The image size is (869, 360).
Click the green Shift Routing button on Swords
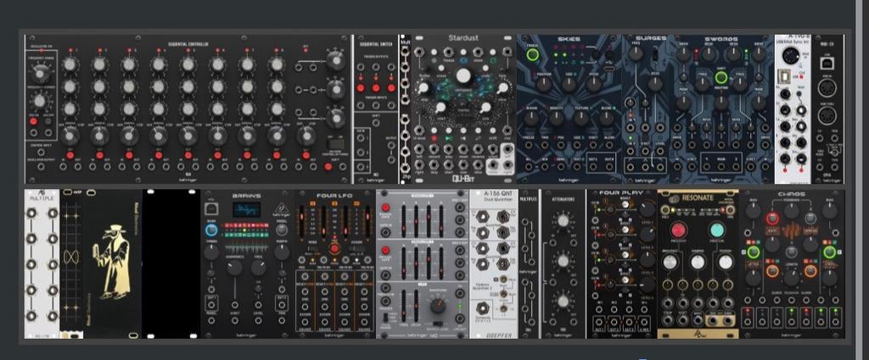click(721, 77)
